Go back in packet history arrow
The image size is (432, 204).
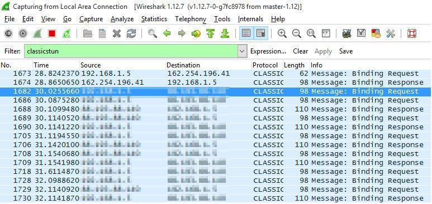point(167,34)
